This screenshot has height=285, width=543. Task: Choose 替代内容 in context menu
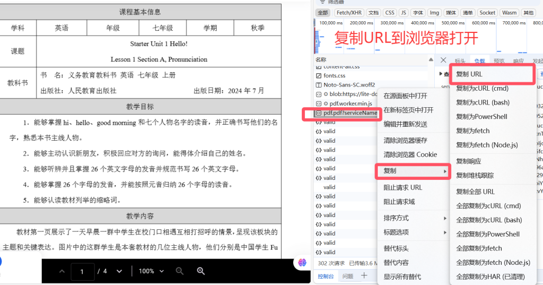pos(414,263)
